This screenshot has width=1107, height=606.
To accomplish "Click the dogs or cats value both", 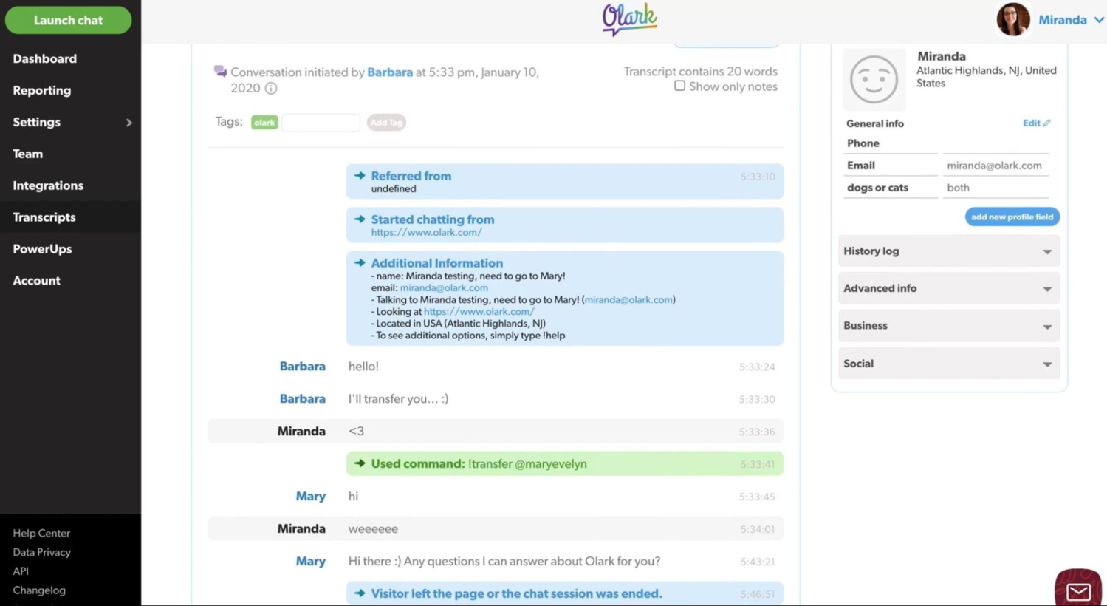I will tap(995, 188).
